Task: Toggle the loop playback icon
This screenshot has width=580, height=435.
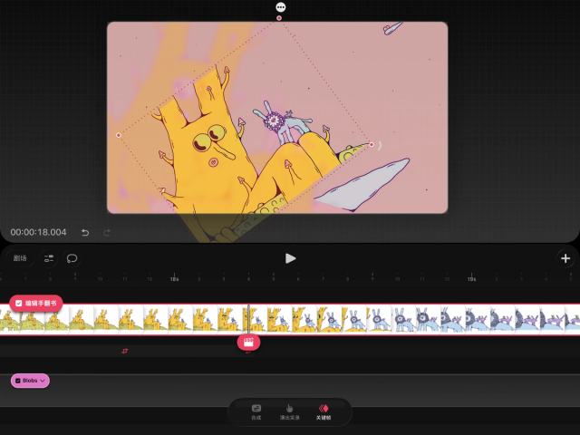Action: click(x=72, y=258)
